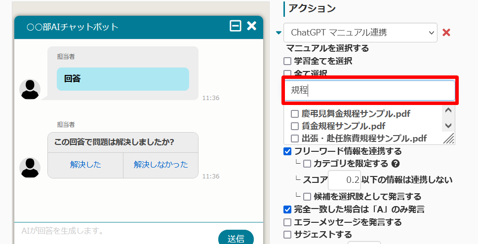Viewport: 478px width, 244px height.
Task: Select 賃金規程サンプル.pdf checkbox
Action: pyautogui.click(x=295, y=126)
